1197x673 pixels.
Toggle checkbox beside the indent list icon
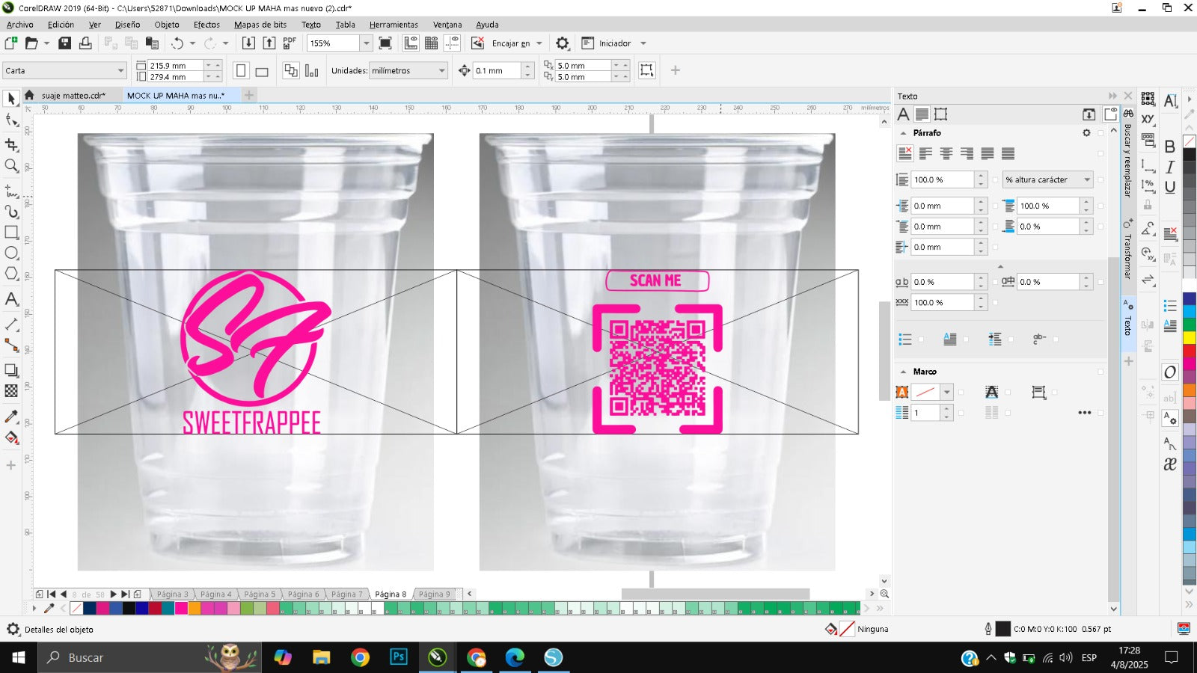[1011, 339]
